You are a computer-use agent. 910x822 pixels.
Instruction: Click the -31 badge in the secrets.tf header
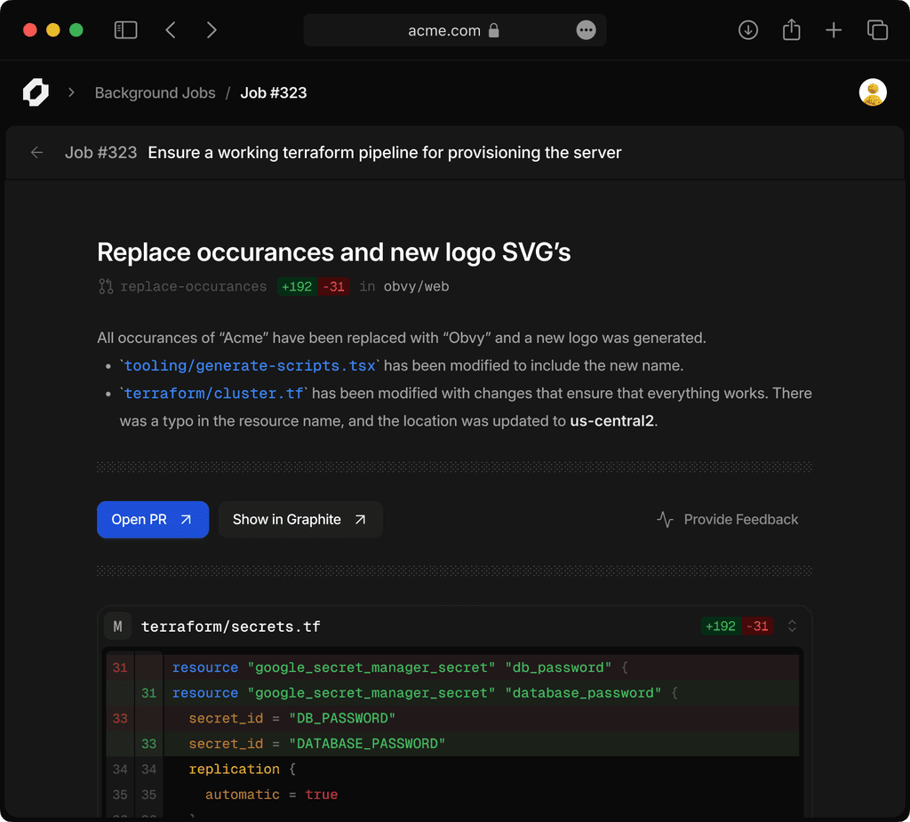coord(757,626)
